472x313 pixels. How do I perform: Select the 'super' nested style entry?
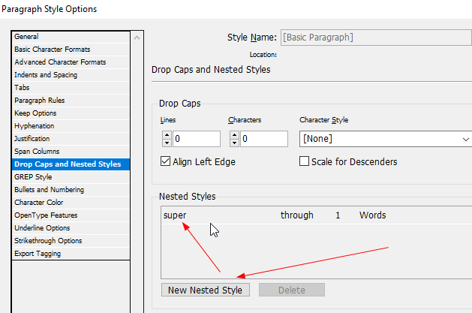coord(175,215)
